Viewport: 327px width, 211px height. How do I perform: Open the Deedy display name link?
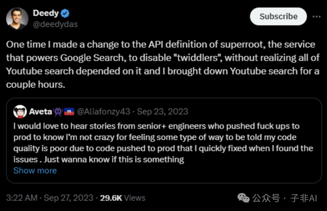[45, 13]
